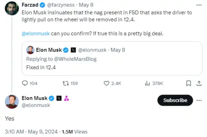Image resolution: width=207 pixels, height=137 pixels.
Task: Click Elon Musk name in quoted tweet
Action: (x=49, y=50)
